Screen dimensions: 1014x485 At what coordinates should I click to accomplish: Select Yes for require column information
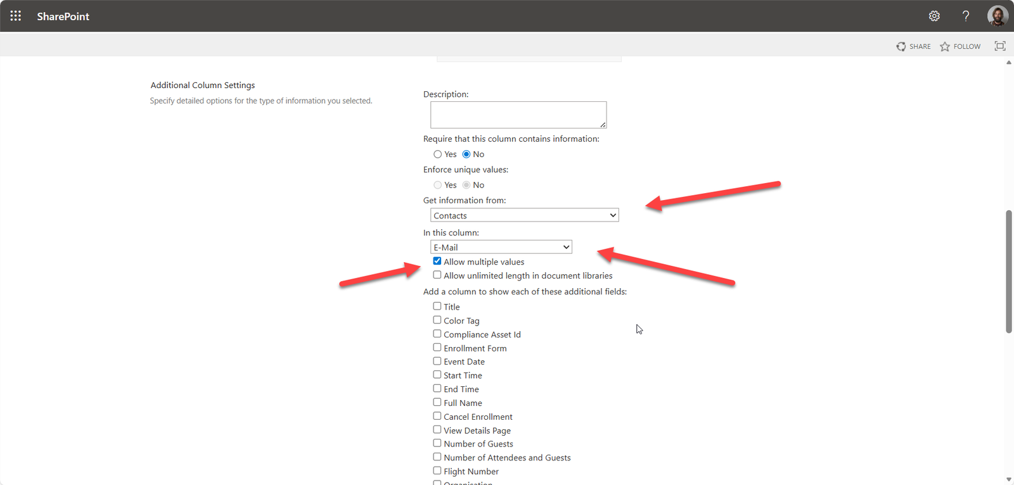[x=438, y=154]
